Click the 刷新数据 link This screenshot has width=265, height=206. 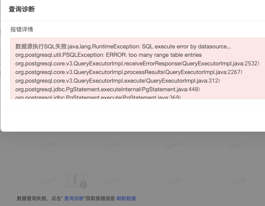[126, 199]
